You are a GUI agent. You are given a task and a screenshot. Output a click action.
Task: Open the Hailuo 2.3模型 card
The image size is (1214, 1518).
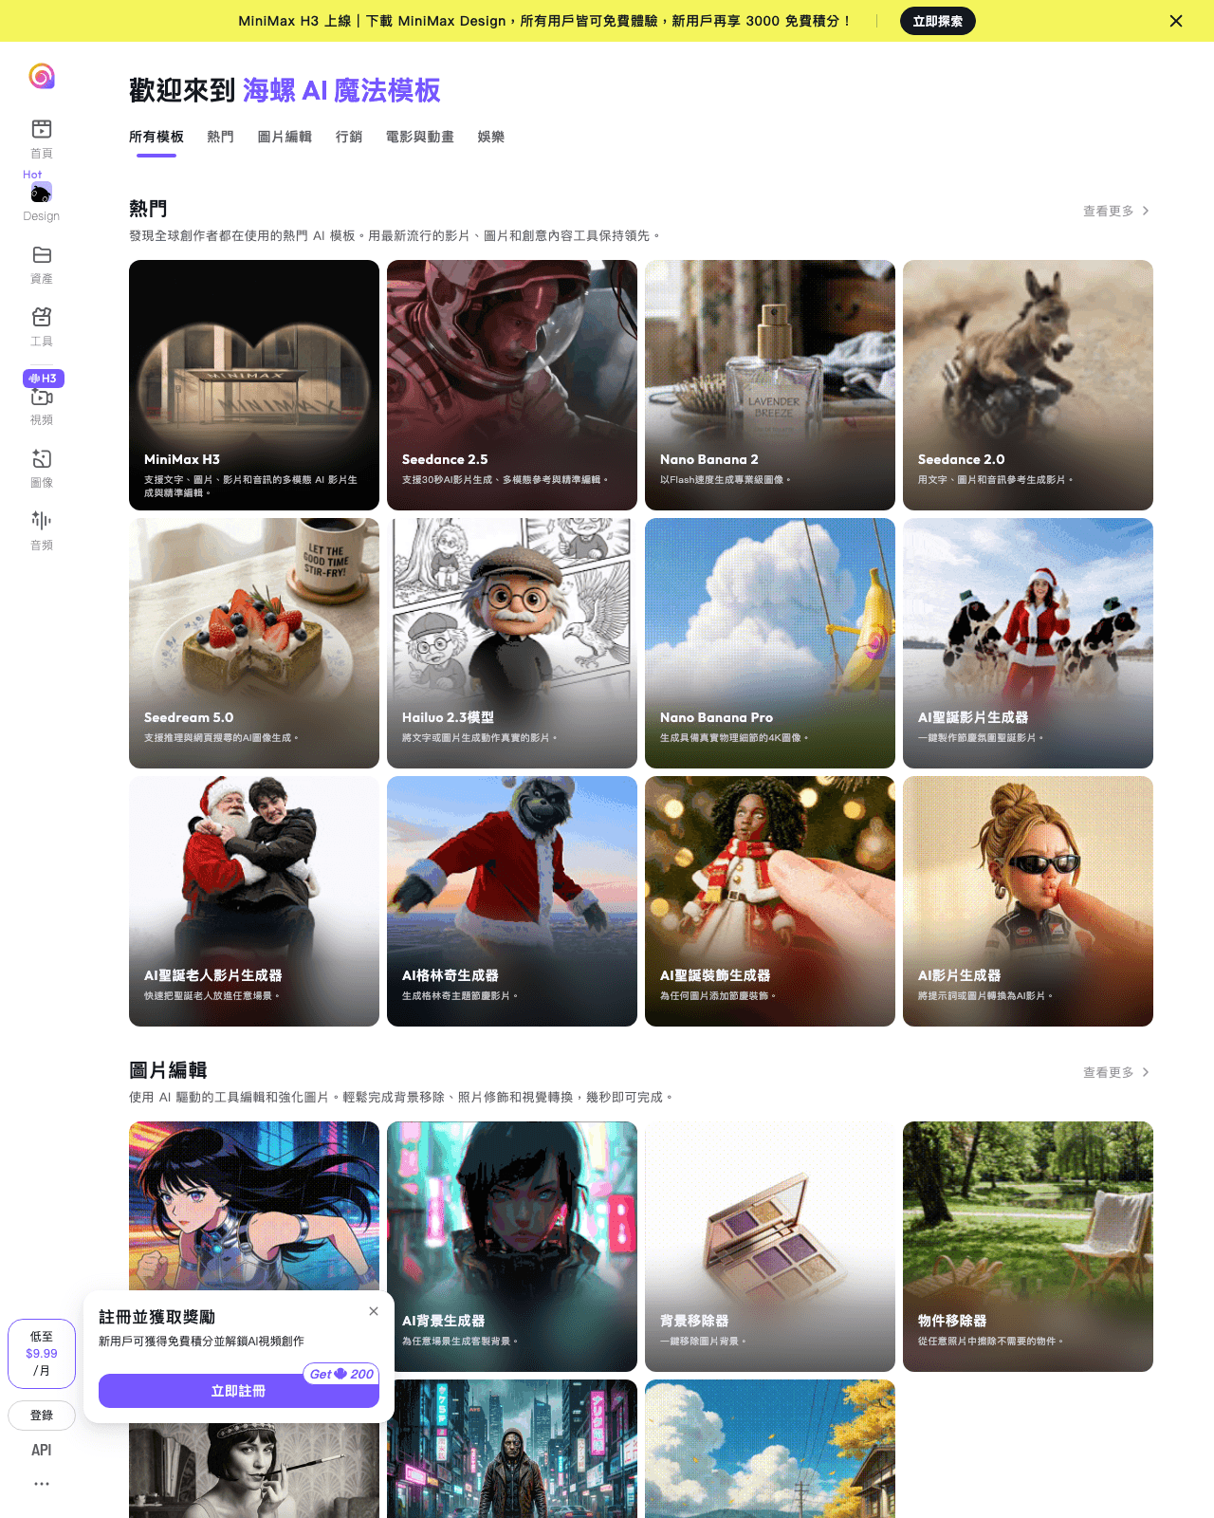(x=512, y=643)
